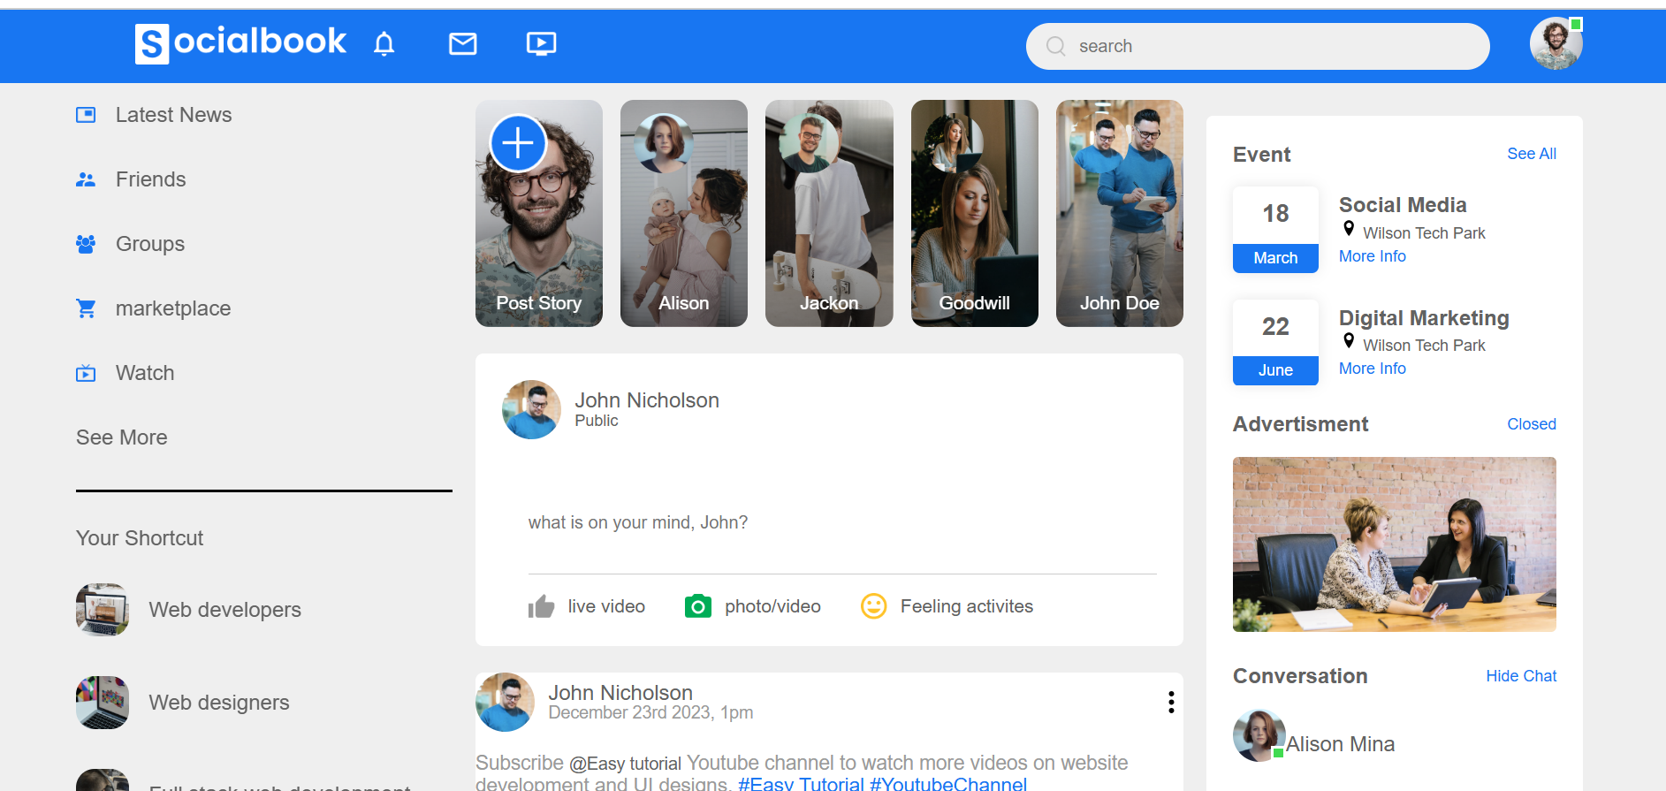Click the #Easy Tutorial hashtag link

pyautogui.click(x=801, y=784)
